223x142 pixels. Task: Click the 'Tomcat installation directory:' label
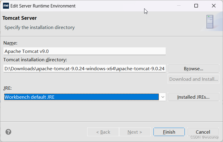click(x=35, y=60)
